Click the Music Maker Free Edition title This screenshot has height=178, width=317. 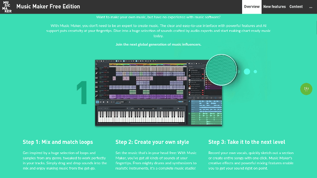48,7
